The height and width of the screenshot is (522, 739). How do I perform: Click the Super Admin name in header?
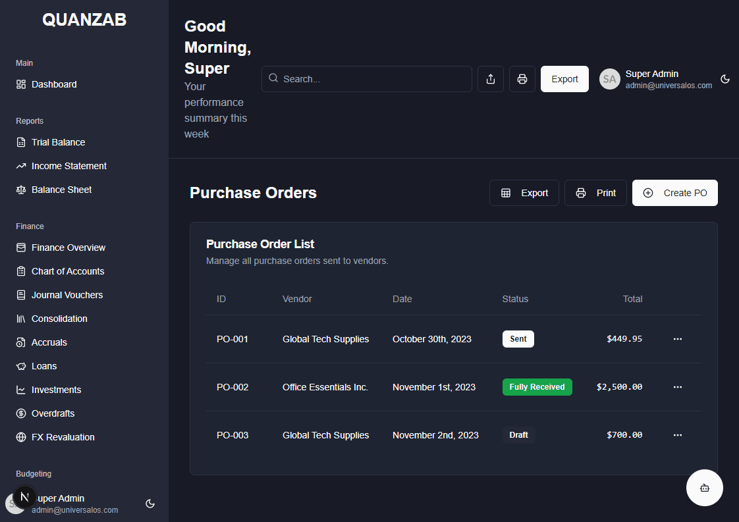(652, 74)
